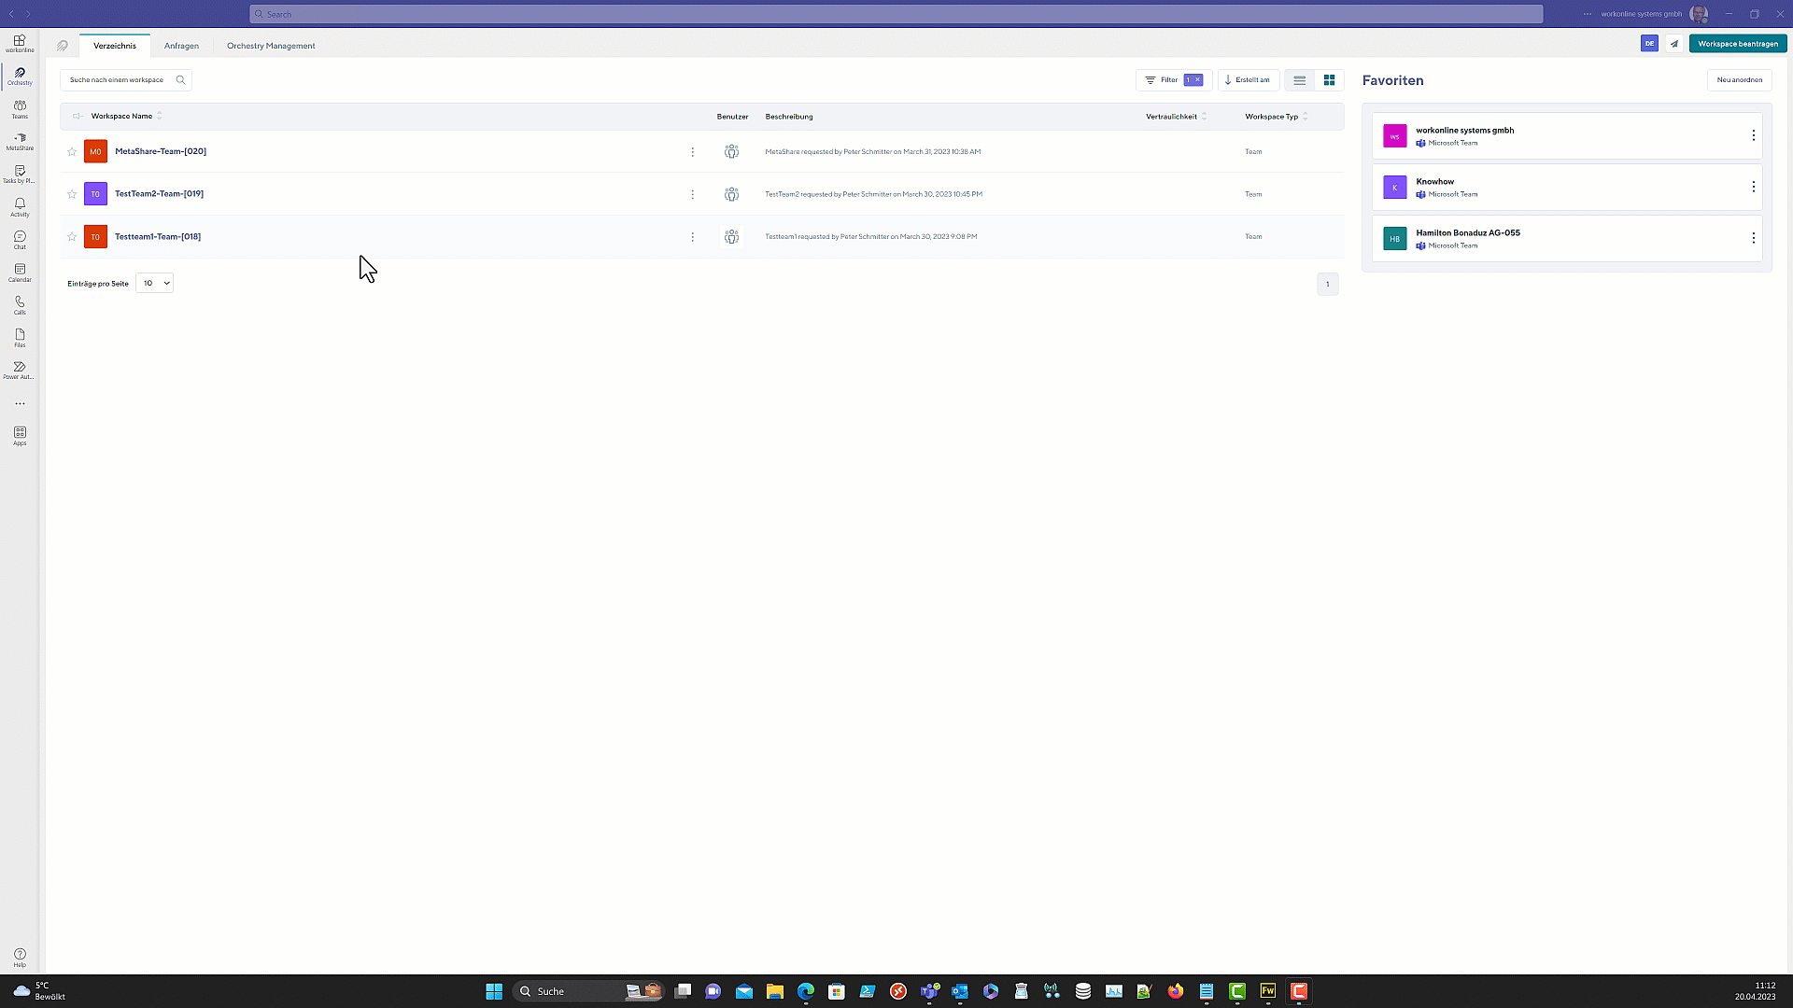Favorite TestTeam2-Team-[019] with star
The image size is (1793, 1008).
point(72,194)
